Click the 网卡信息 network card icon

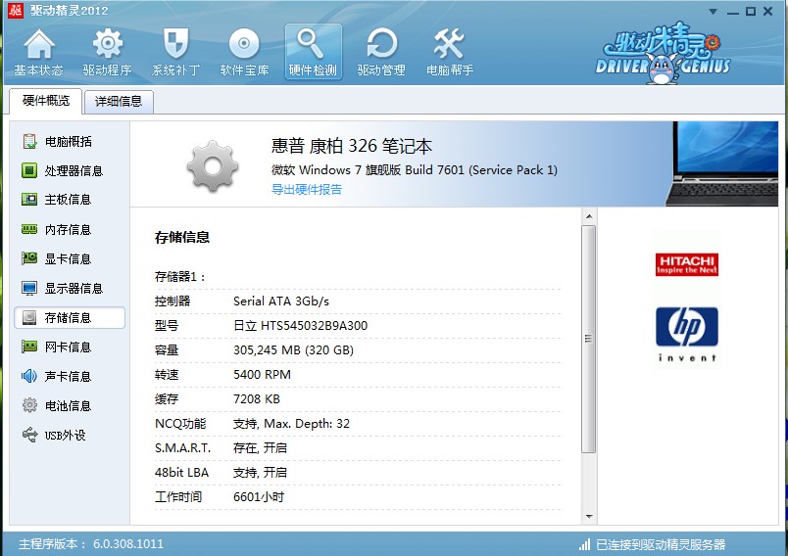(29, 347)
